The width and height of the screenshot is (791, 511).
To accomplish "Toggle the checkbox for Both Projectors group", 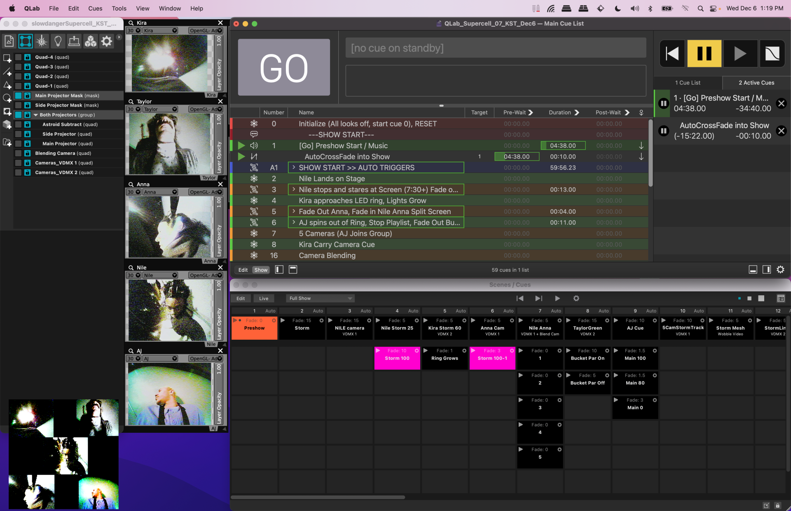I will click(x=18, y=114).
